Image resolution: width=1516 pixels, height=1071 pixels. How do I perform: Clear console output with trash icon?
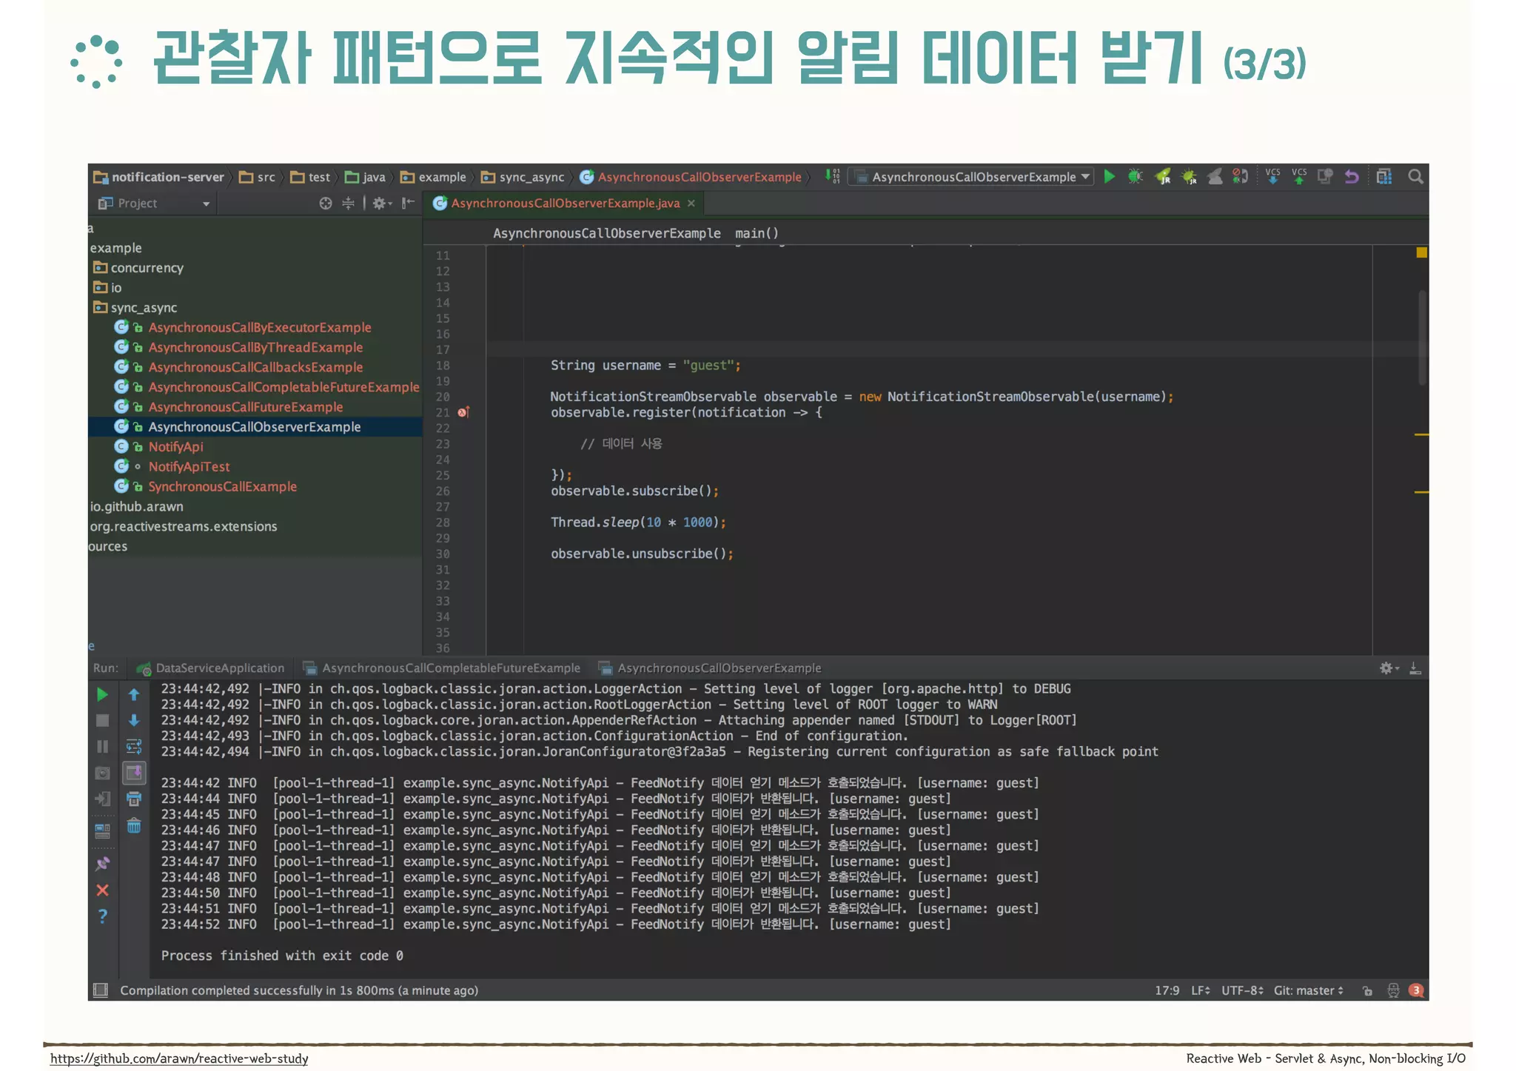[x=134, y=825]
